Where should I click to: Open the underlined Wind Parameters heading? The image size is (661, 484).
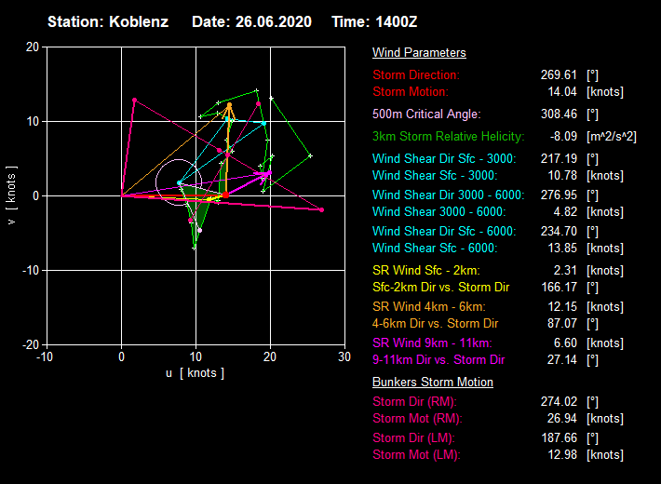click(x=419, y=53)
